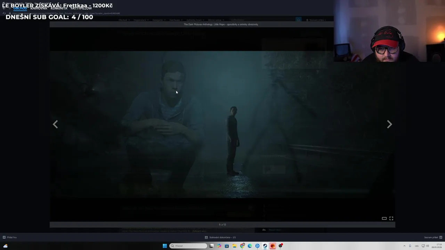Open Task View from the taskbar

pyautogui.click(x=211, y=246)
